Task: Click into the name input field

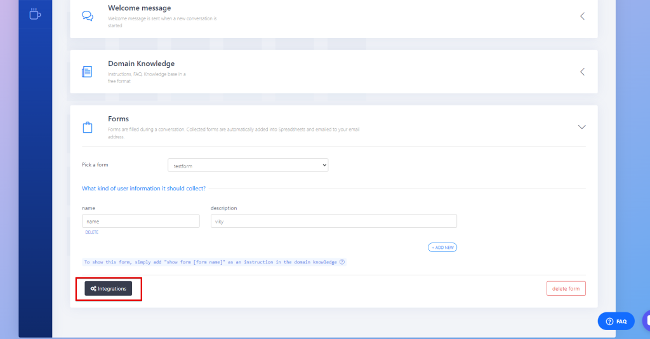Action: [140, 221]
